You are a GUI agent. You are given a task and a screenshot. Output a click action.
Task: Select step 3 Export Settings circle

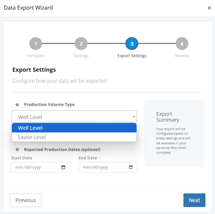pyautogui.click(x=132, y=44)
